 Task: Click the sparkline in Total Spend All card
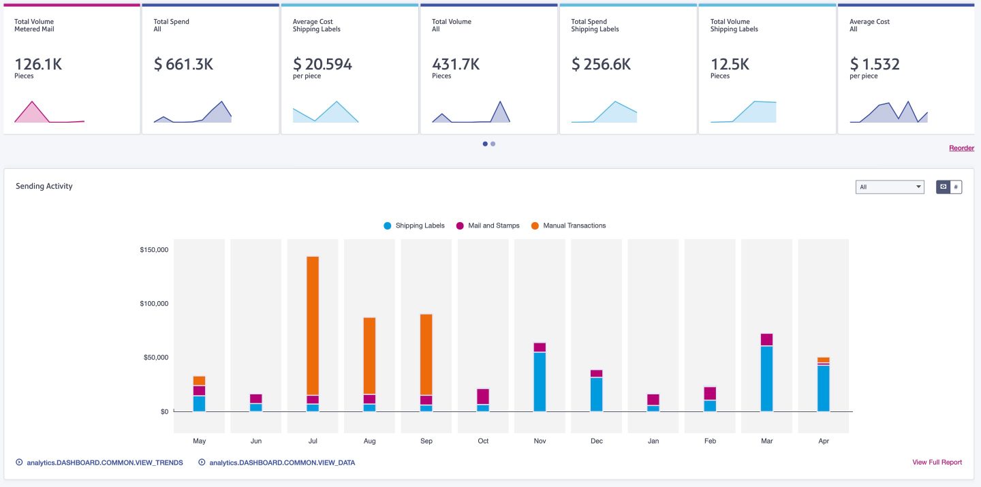pos(193,112)
